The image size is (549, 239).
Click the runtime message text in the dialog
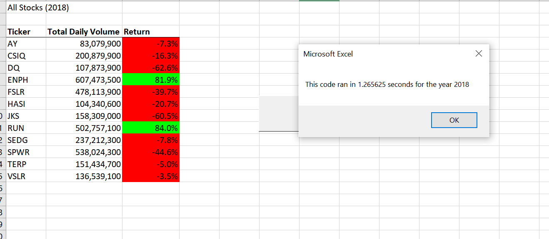387,84
